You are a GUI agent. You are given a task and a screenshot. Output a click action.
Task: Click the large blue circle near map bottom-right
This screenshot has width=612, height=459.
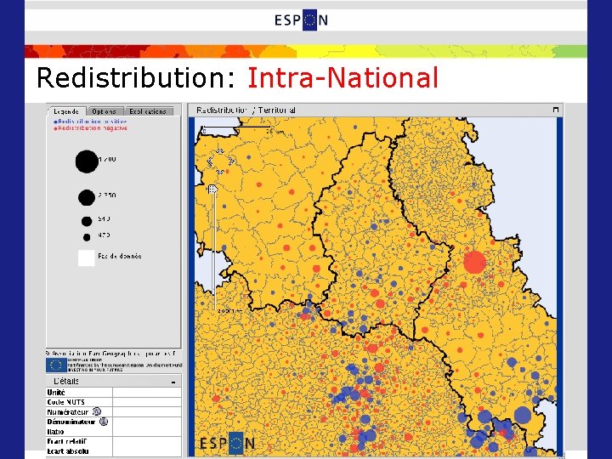[523, 416]
